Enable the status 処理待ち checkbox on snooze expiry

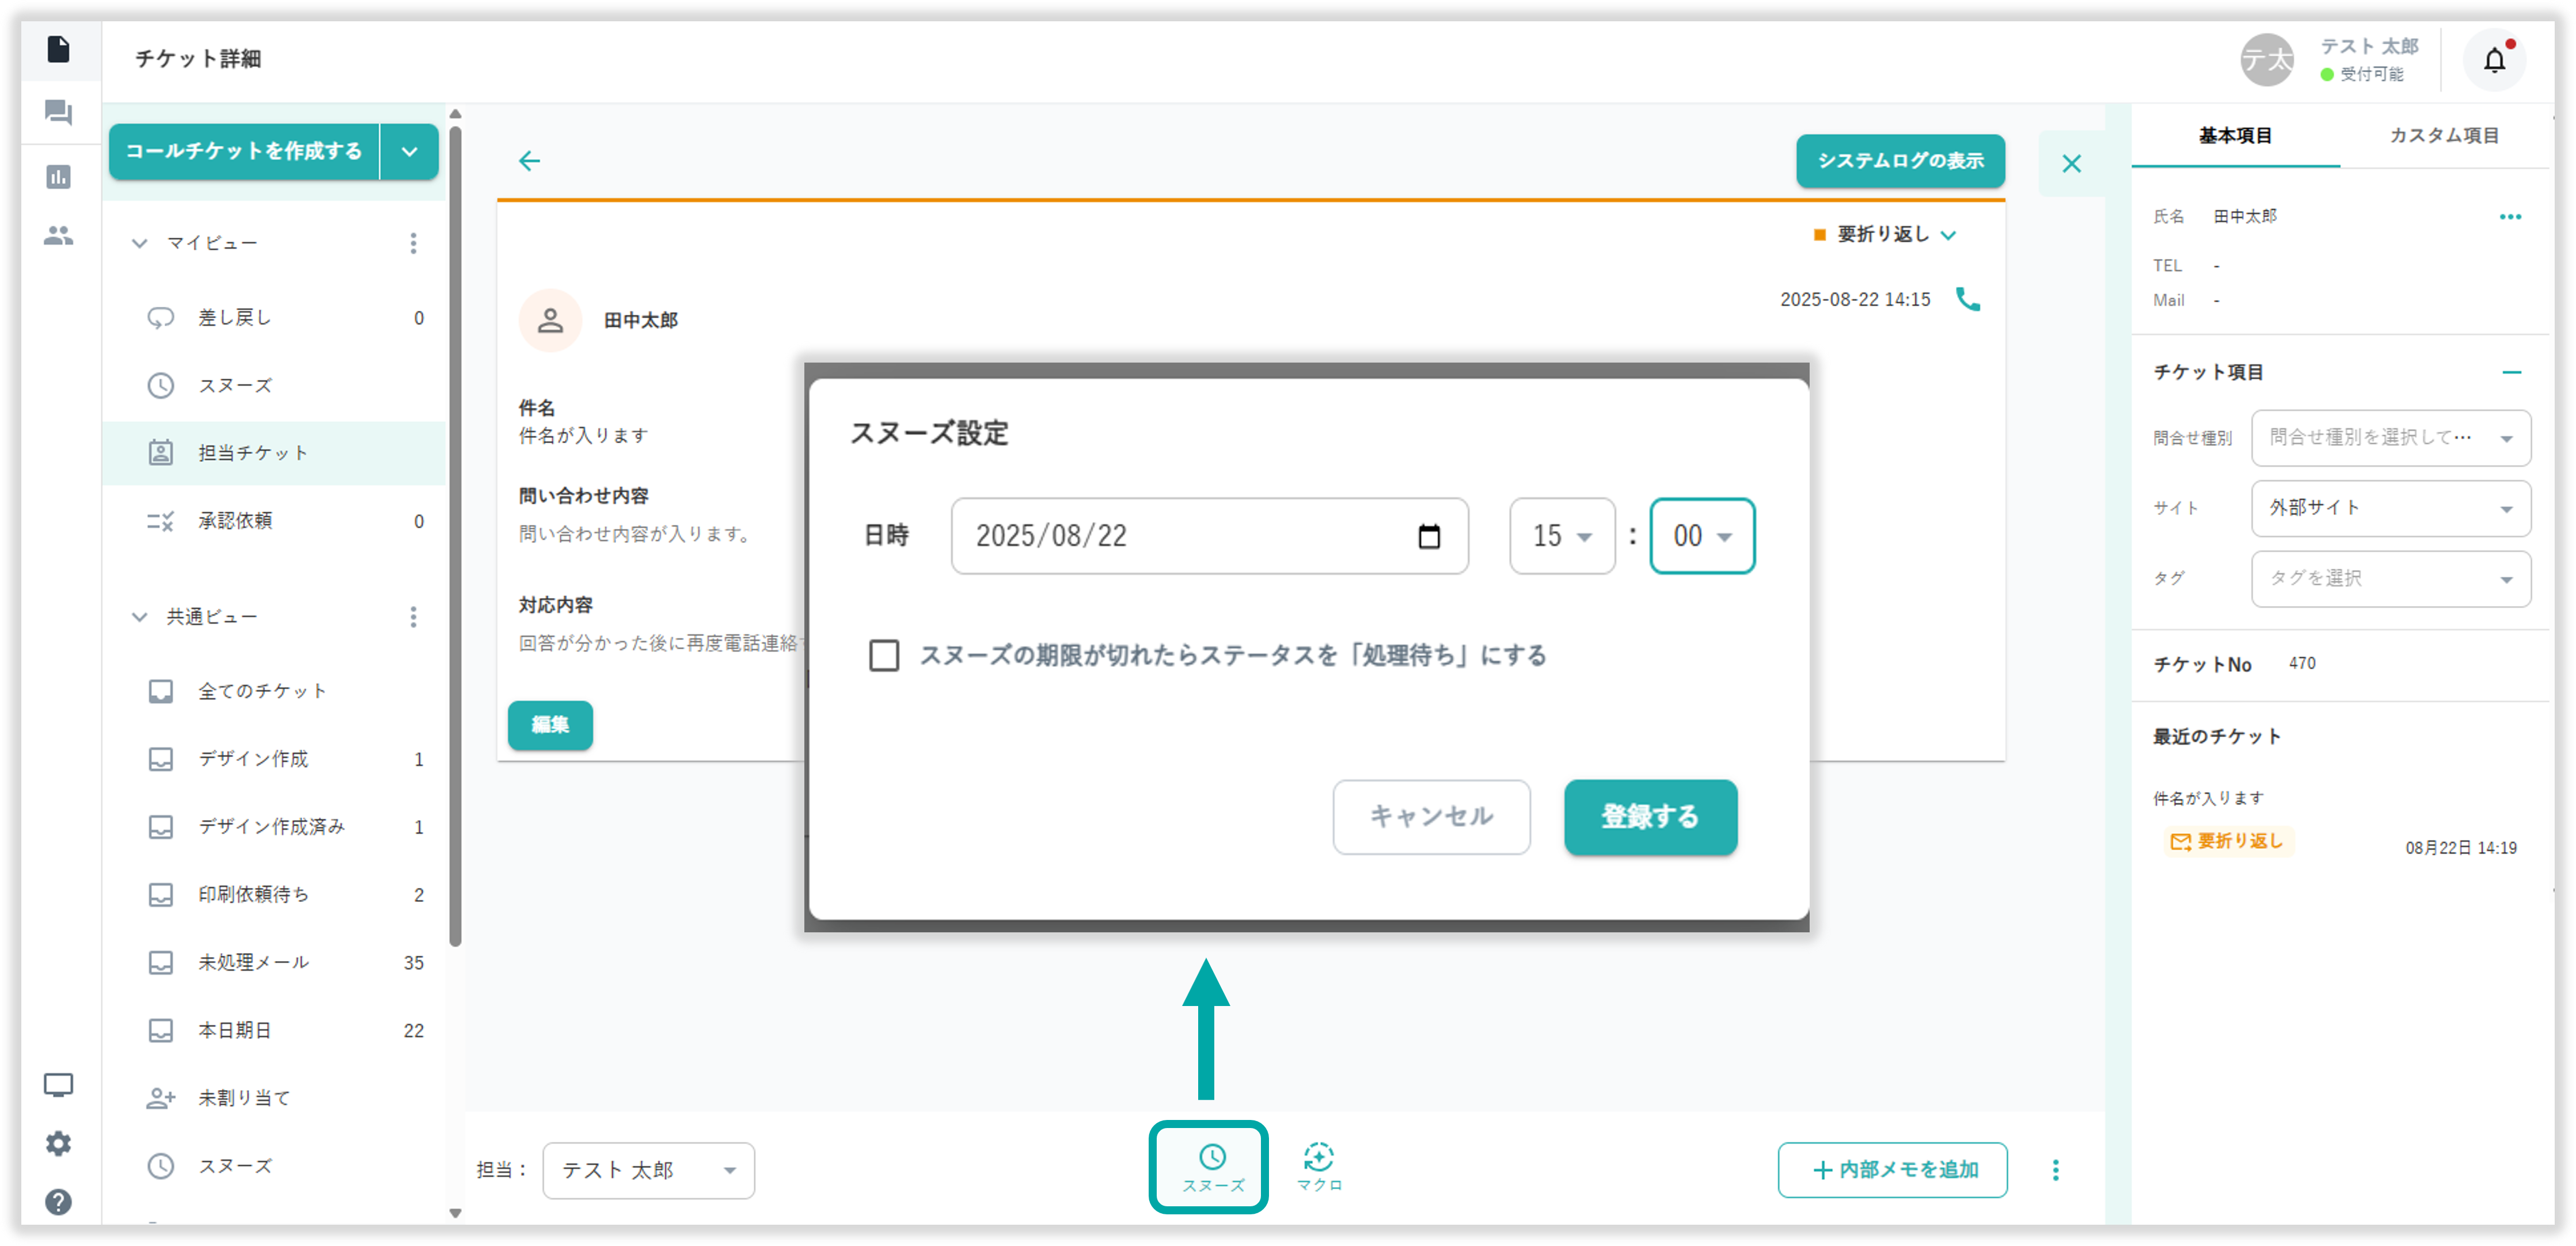pyautogui.click(x=884, y=657)
